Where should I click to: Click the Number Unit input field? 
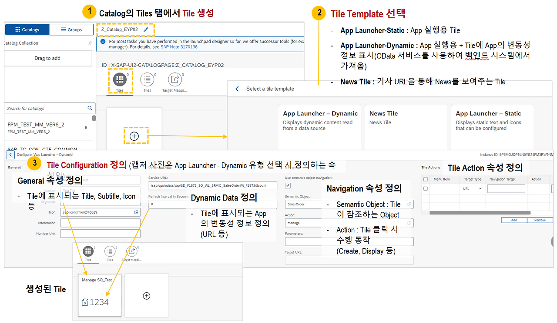[100, 234]
